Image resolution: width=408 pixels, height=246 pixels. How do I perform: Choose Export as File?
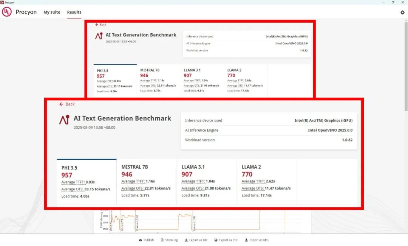point(196,240)
